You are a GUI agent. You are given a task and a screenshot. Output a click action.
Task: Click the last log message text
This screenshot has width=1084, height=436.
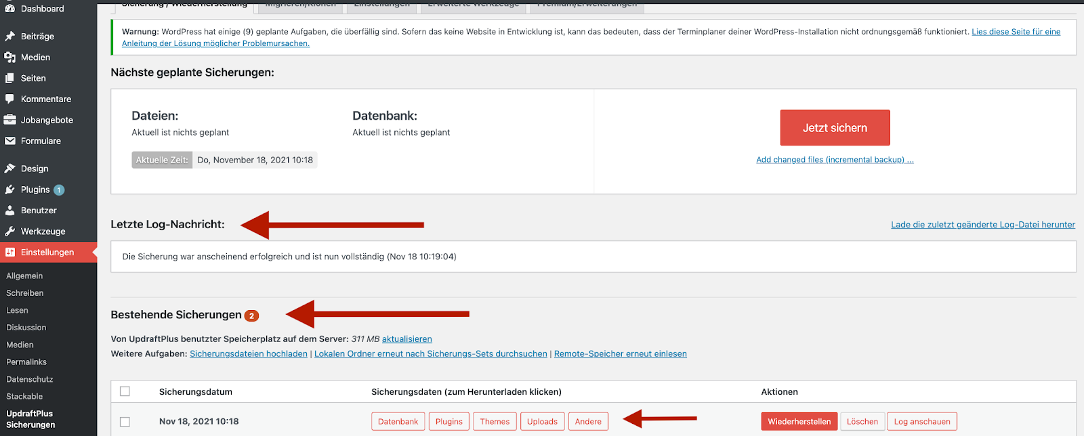(289, 257)
